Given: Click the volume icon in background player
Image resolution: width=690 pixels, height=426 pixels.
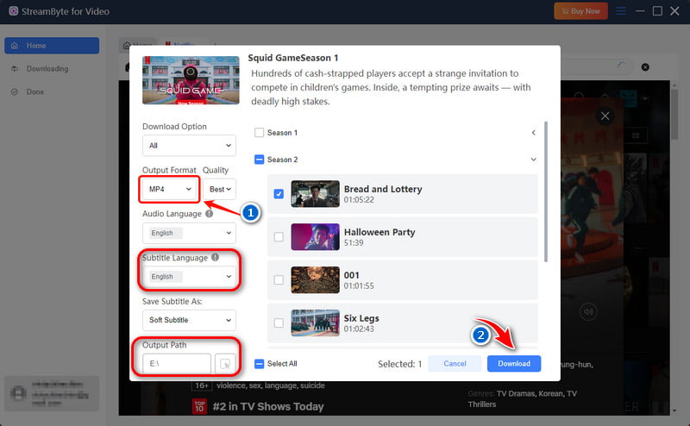Looking at the screenshot, I should [588, 312].
